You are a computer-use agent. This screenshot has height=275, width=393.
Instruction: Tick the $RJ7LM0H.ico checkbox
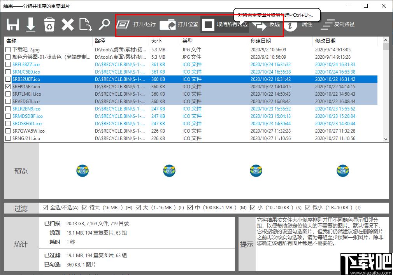pyautogui.click(x=8, y=94)
